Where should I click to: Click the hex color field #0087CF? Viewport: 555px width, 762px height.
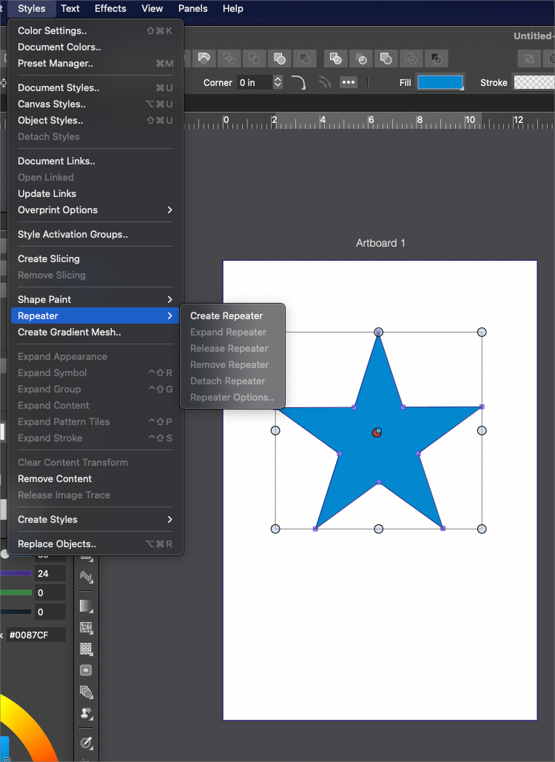click(x=36, y=635)
